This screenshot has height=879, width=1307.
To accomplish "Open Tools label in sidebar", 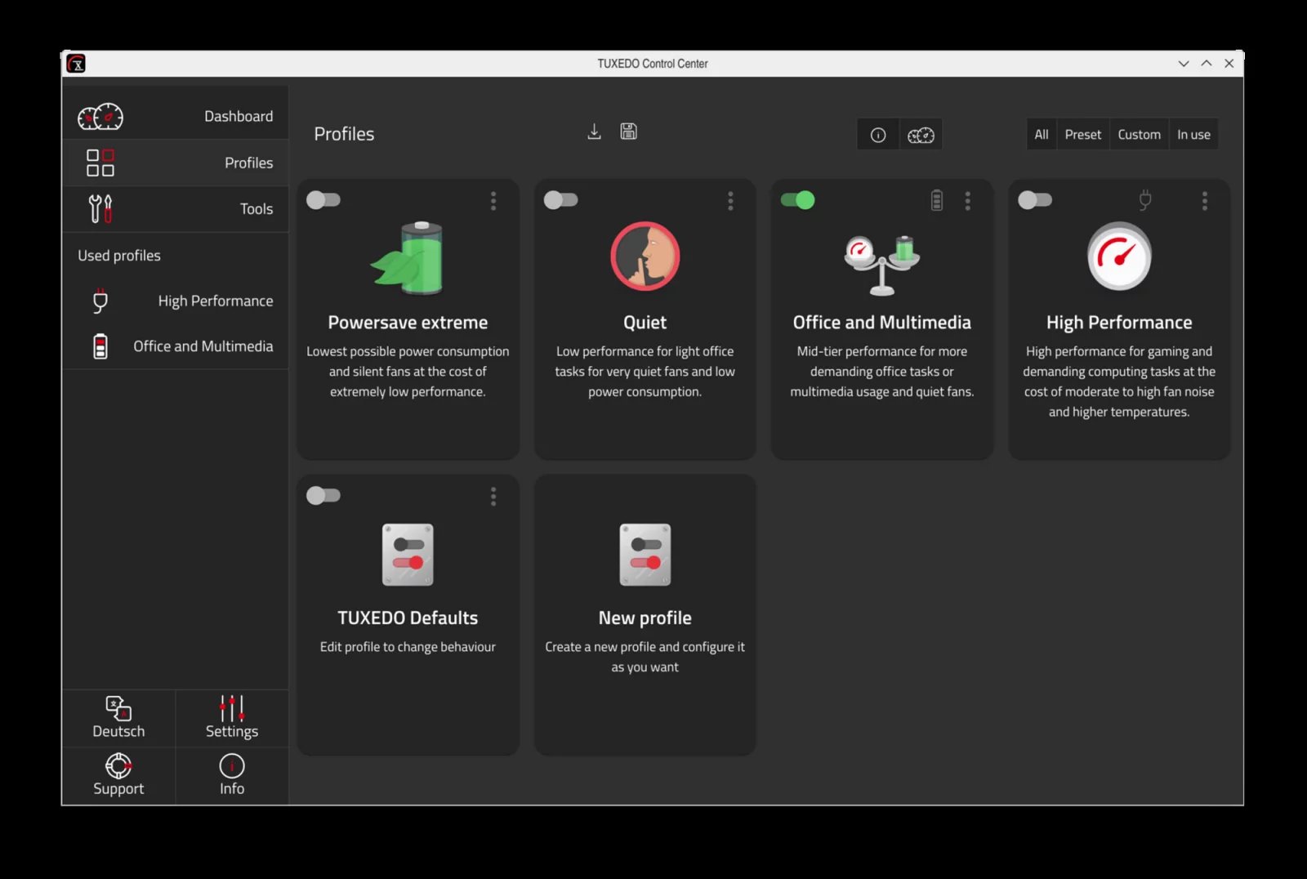I will [x=256, y=209].
